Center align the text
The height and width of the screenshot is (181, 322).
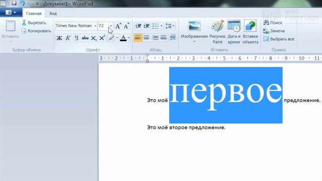(146, 38)
